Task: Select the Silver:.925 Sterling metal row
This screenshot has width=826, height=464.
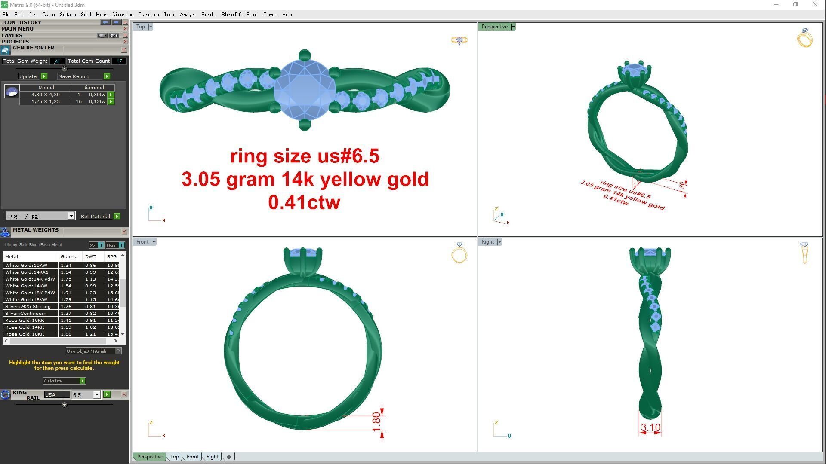Action: point(61,306)
